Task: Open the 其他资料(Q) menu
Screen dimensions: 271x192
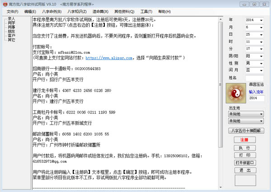Action: (124, 12)
